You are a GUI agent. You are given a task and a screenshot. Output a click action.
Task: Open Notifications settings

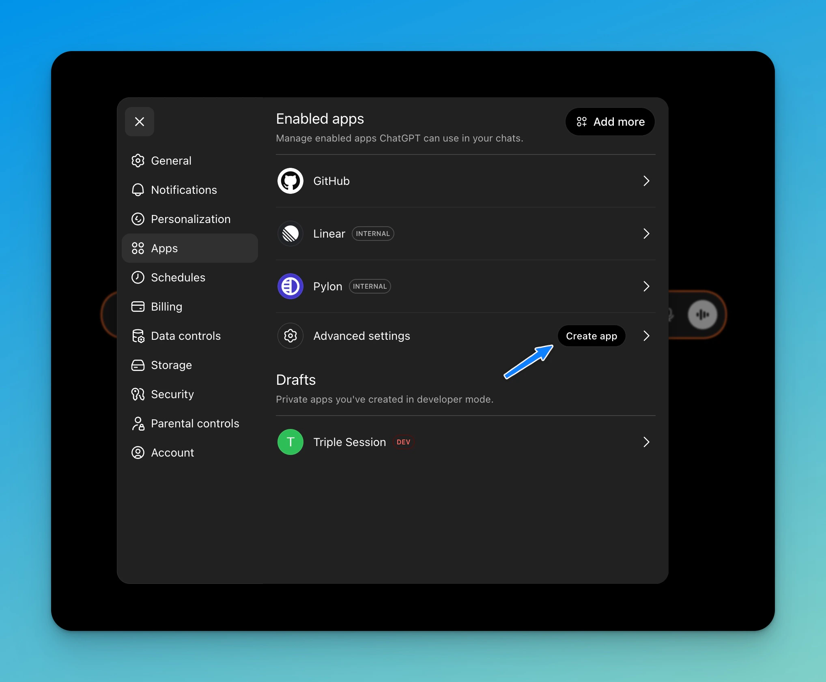tap(189, 190)
